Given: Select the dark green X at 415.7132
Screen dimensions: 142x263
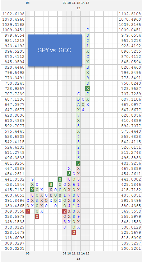Looking at the screenshot, I should pyautogui.click(x=33, y=190).
